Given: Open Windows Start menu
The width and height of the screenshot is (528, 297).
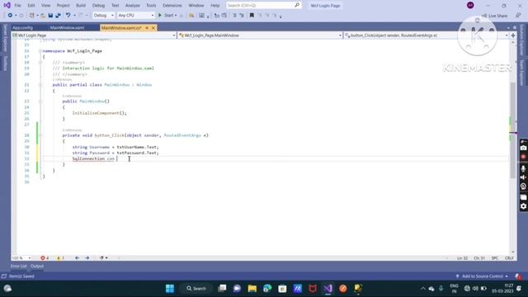Looking at the screenshot, I should [170, 288].
